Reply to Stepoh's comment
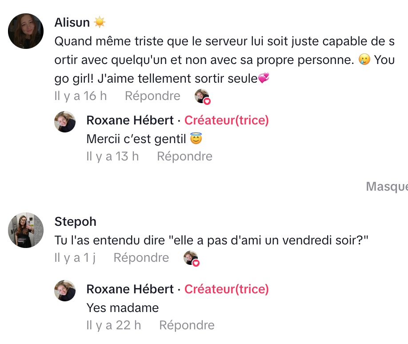 tap(141, 258)
